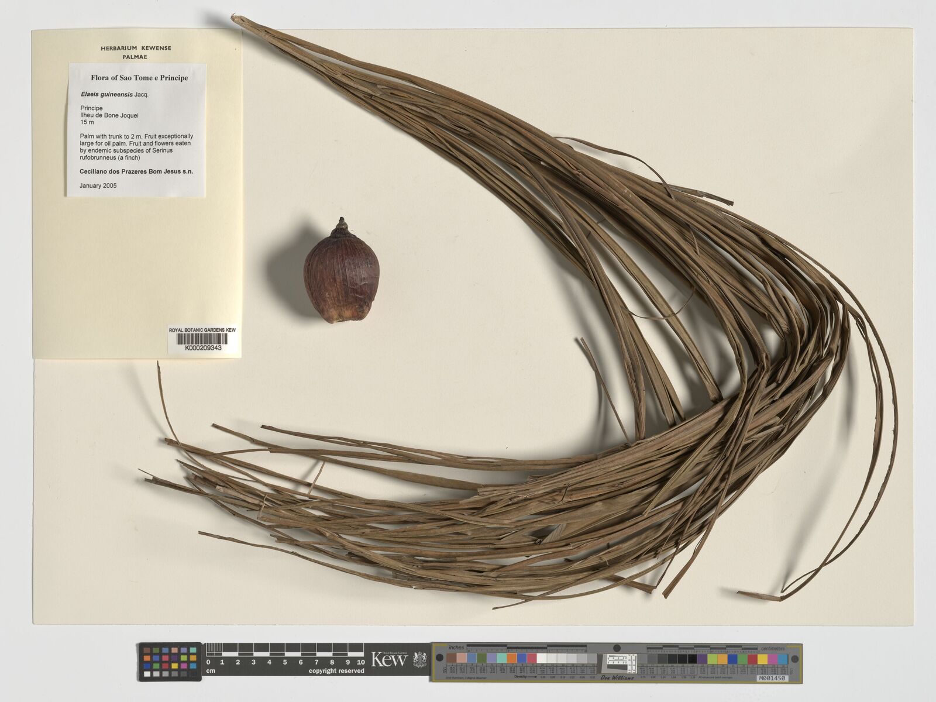Click the 'January 2005' date on label

coord(98,185)
